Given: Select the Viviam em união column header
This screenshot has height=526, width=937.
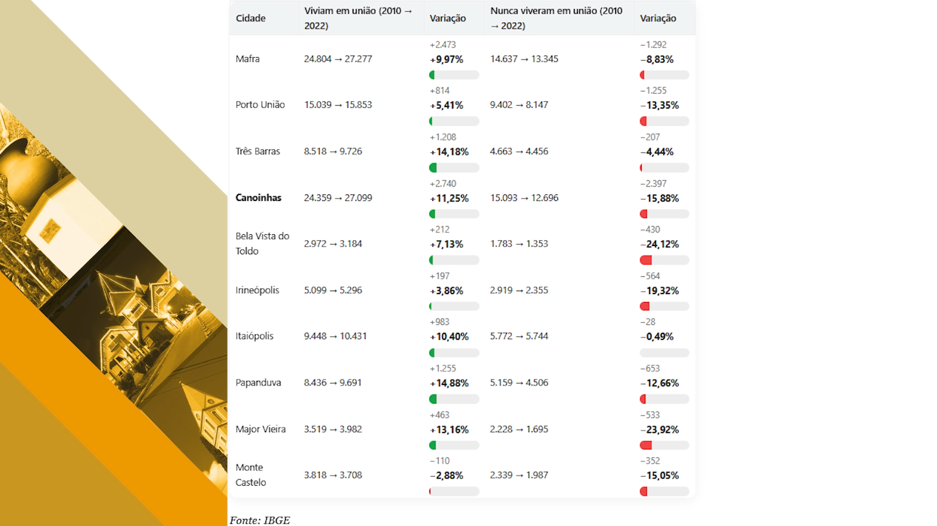Looking at the screenshot, I should (358, 18).
